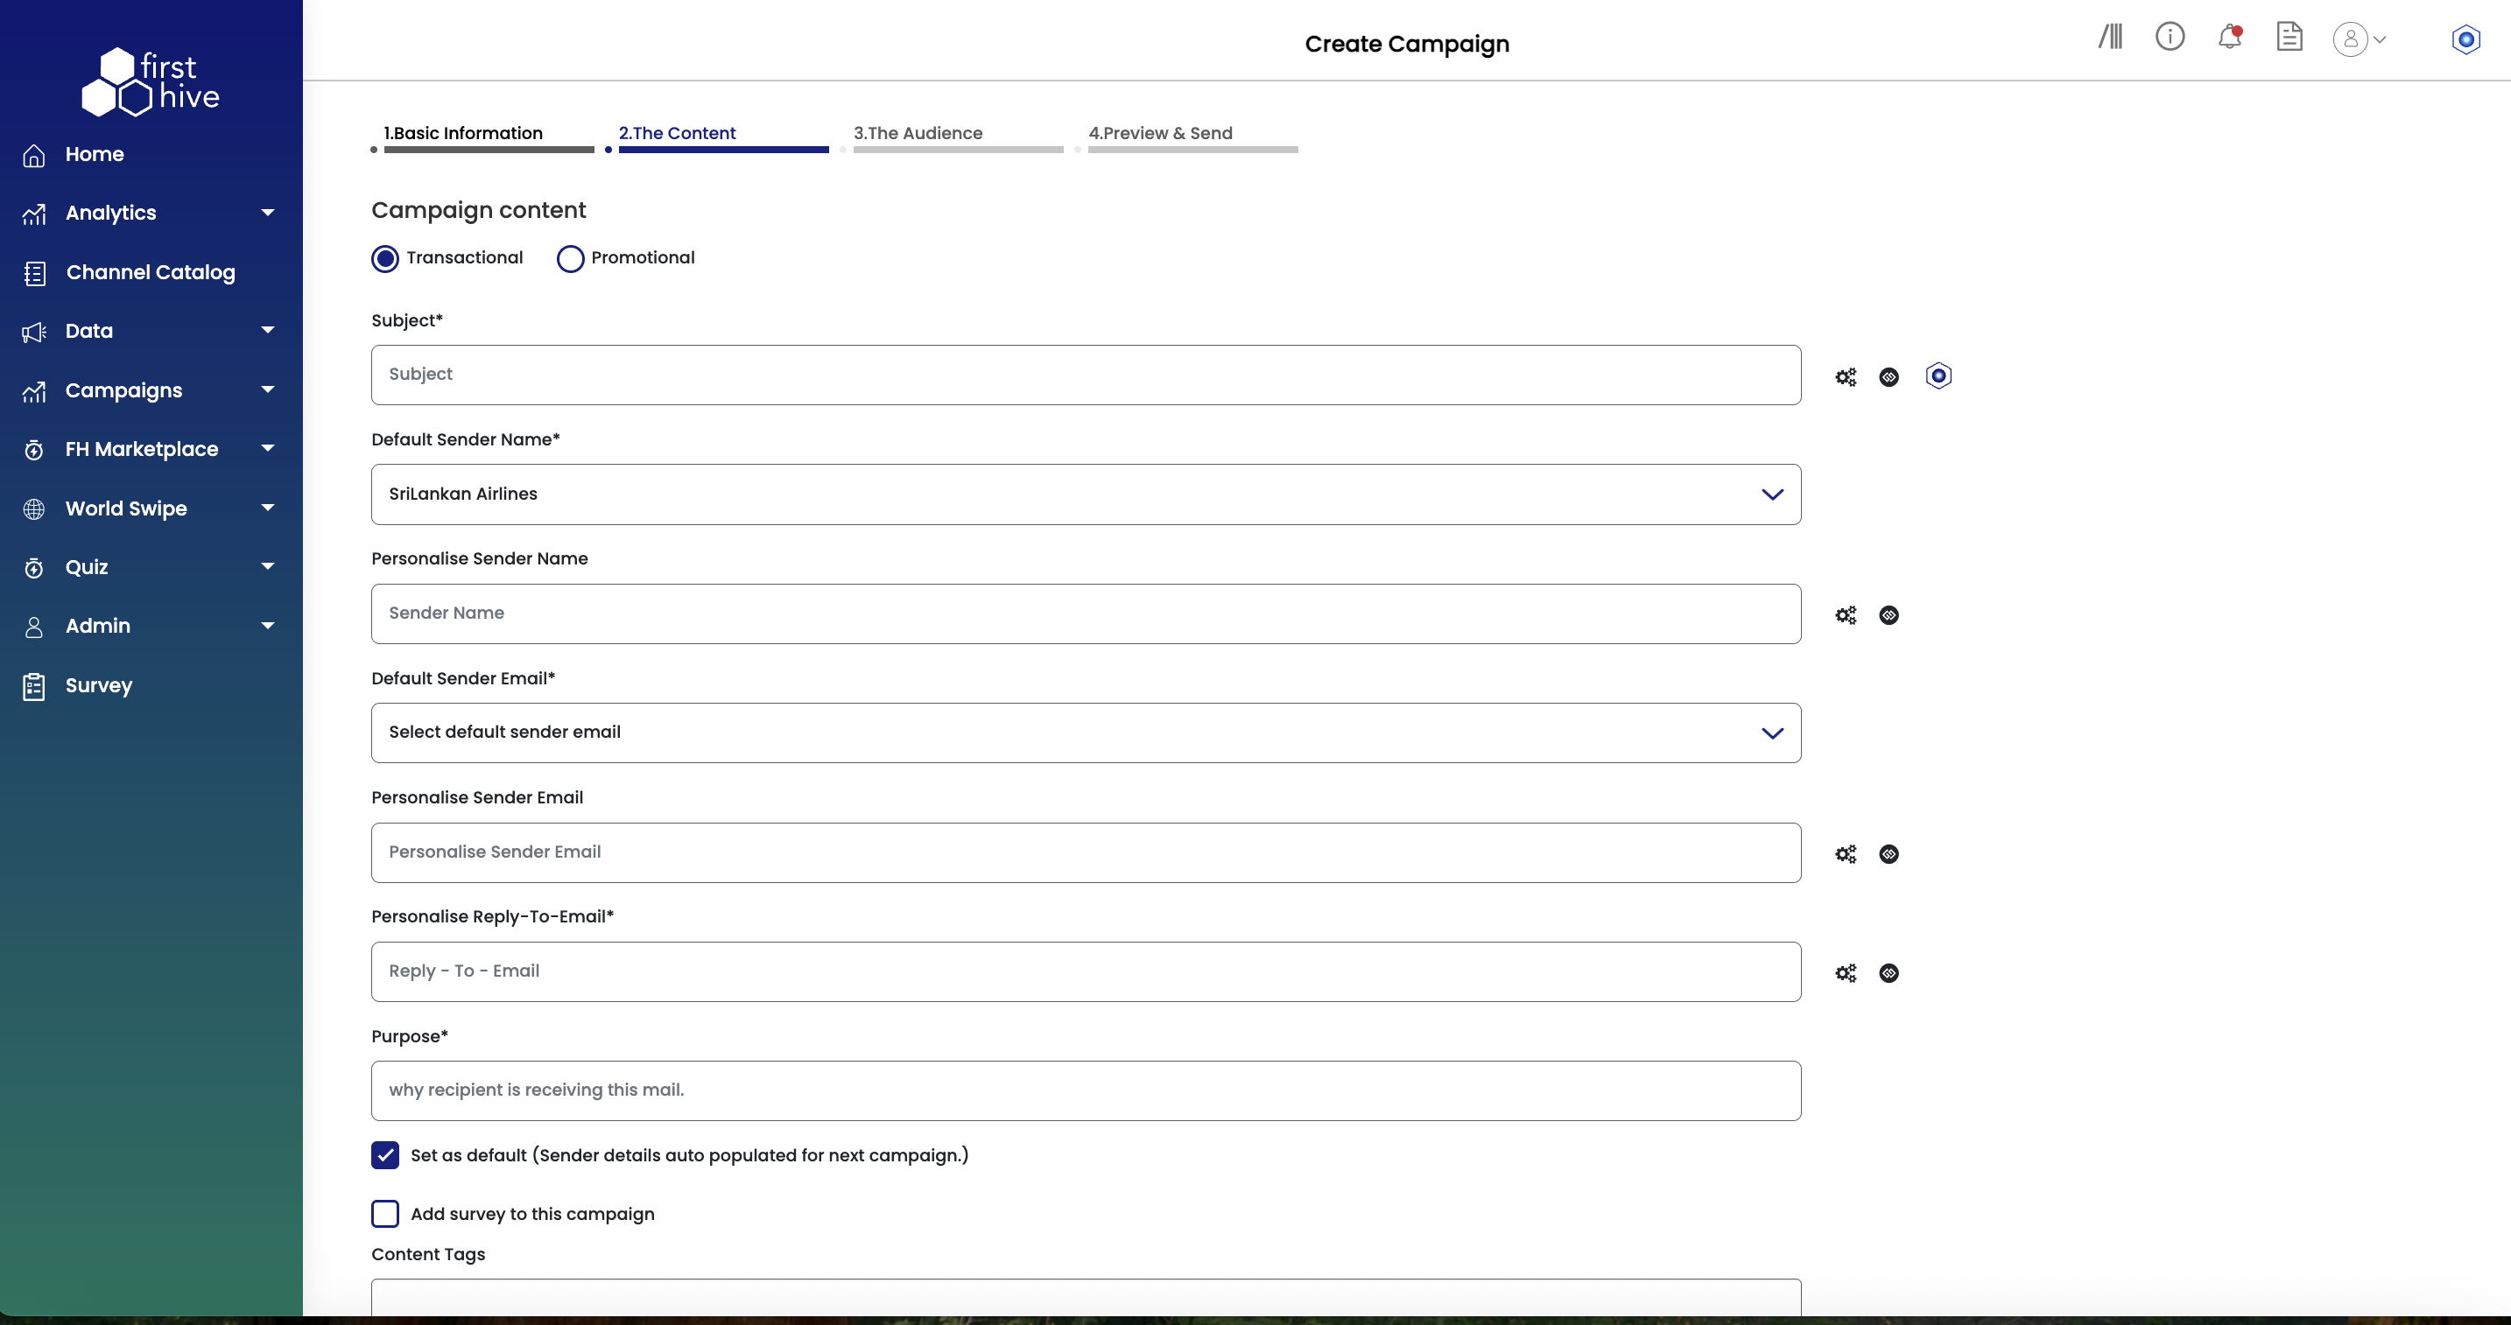The image size is (2511, 1325).
Task: Click round tag icon beside Sender Name
Action: click(x=1889, y=614)
